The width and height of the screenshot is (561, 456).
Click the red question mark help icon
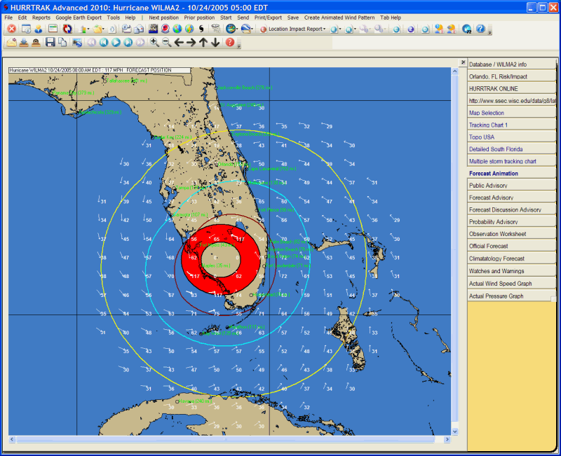(x=230, y=43)
